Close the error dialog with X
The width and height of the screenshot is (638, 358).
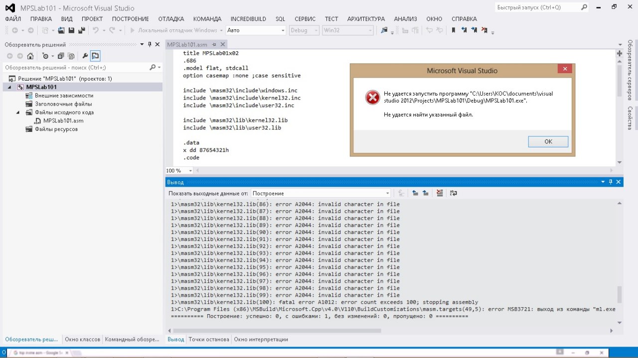[x=564, y=69]
